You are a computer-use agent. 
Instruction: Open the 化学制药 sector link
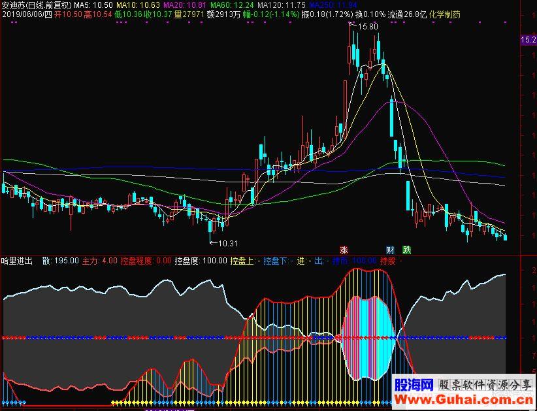(444, 15)
